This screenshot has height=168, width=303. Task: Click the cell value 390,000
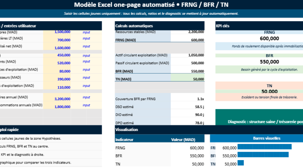pos(57,77)
